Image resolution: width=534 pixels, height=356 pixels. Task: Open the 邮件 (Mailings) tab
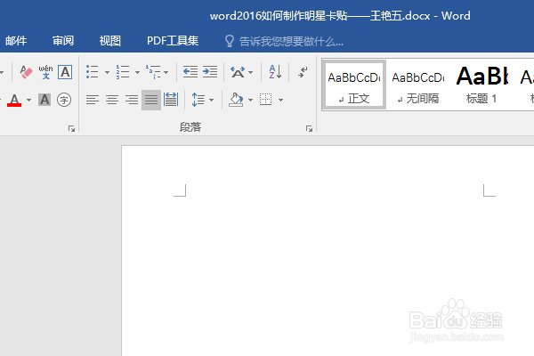coord(16,41)
